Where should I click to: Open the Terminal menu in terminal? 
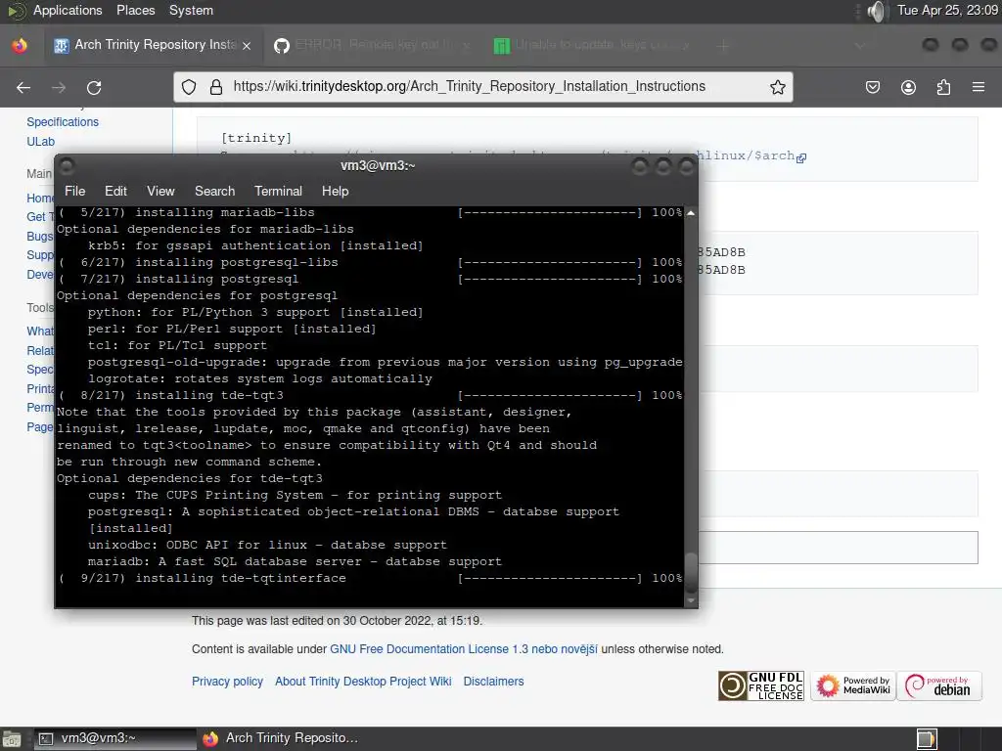pyautogui.click(x=278, y=191)
